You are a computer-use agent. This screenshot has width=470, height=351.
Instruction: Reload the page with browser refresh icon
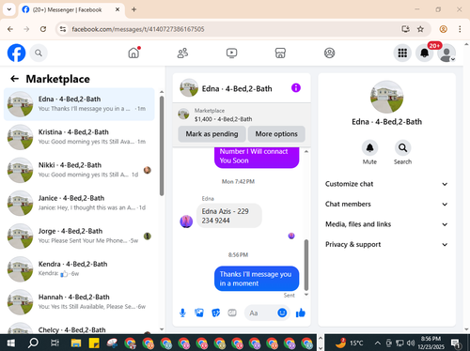[x=43, y=29]
